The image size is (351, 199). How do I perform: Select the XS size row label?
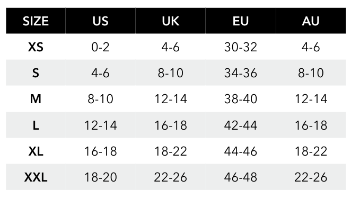point(36,47)
